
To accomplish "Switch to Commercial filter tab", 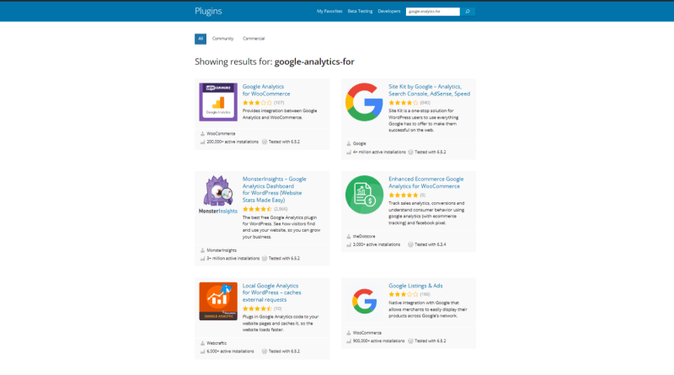I will (254, 39).
